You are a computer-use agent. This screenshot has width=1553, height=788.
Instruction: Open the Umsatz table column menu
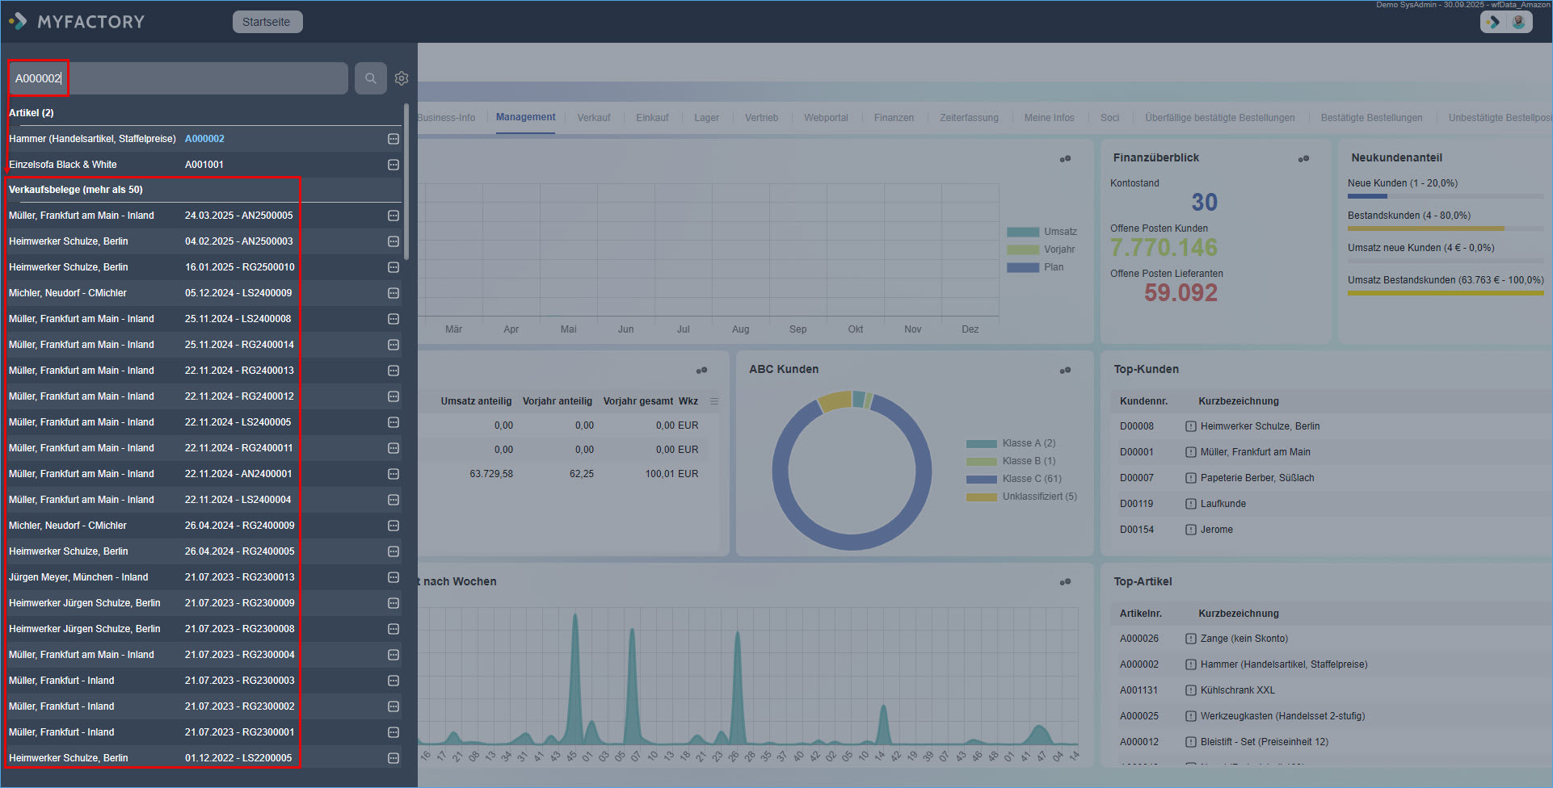(714, 401)
